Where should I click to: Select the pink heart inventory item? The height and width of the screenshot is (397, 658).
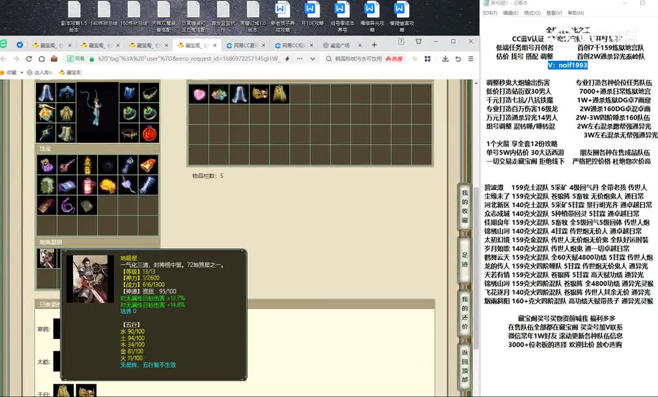(198, 94)
